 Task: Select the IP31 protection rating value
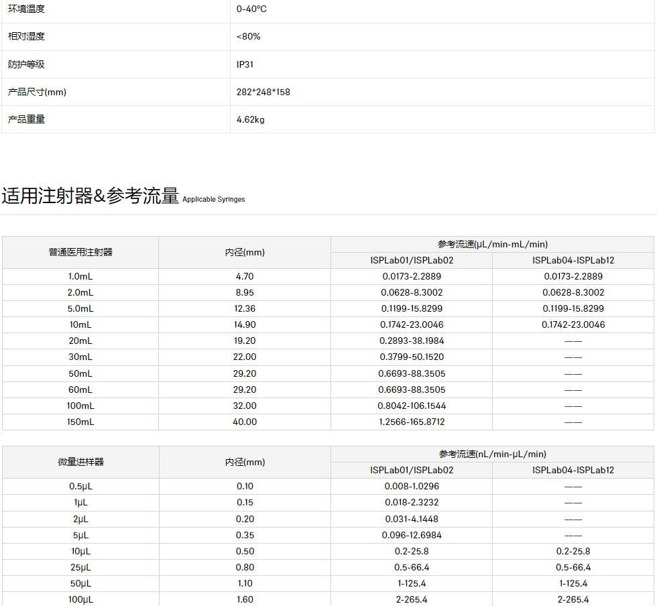click(x=245, y=64)
